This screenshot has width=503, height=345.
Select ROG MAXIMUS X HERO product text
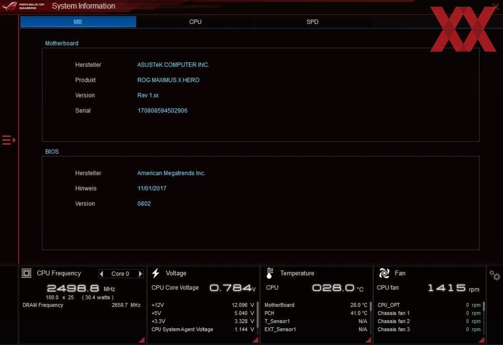coord(168,80)
